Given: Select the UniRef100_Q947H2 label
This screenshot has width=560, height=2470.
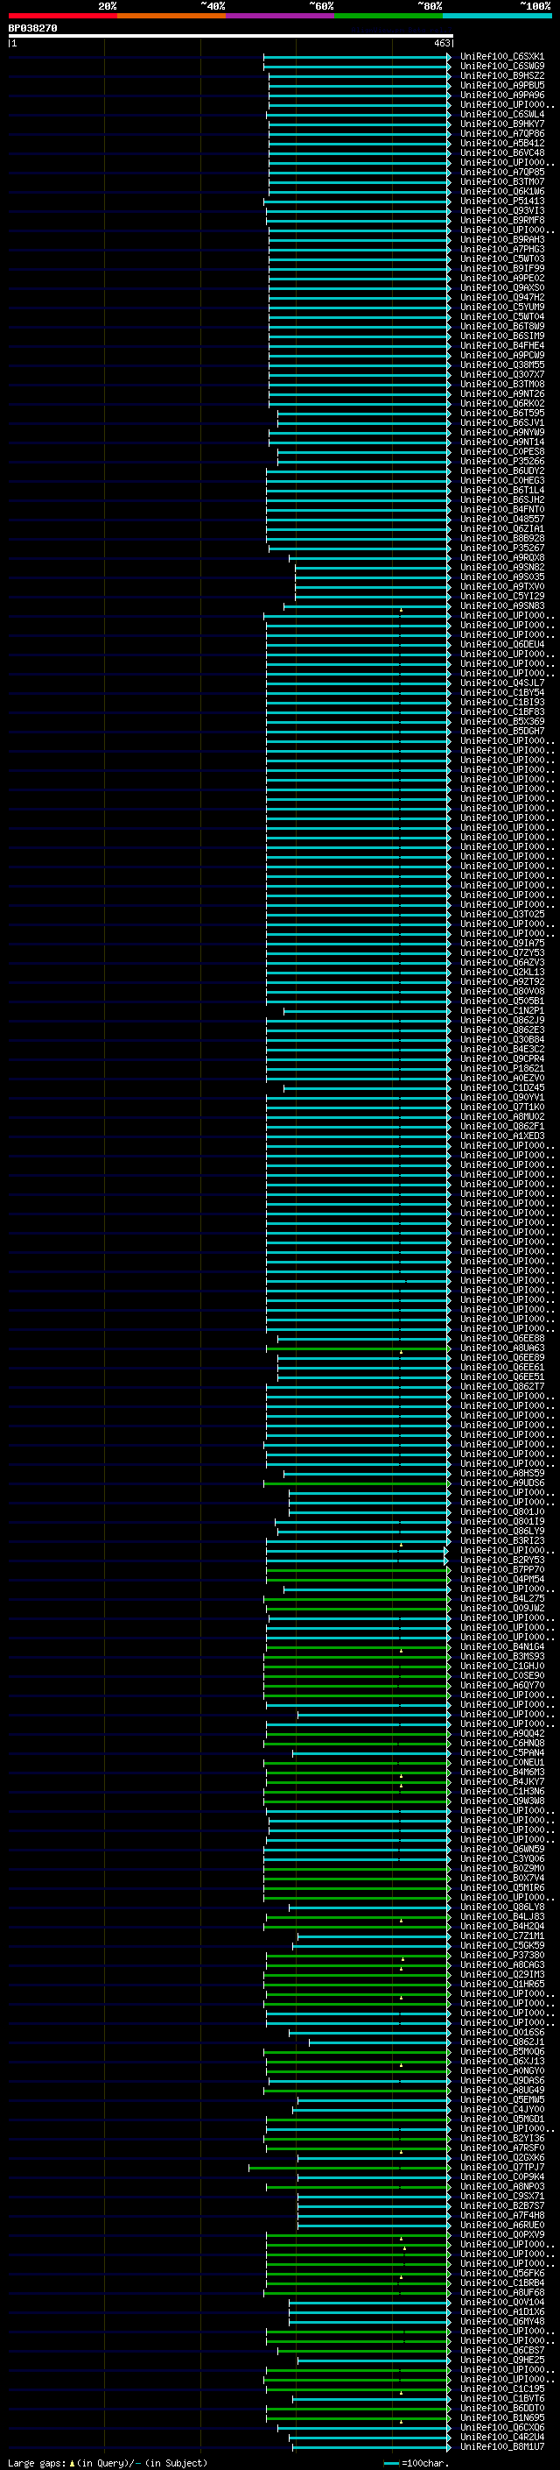Looking at the screenshot, I should point(502,297).
